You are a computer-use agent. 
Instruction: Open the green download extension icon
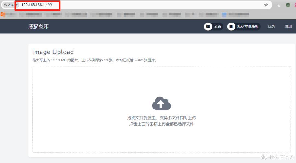(288, 5)
